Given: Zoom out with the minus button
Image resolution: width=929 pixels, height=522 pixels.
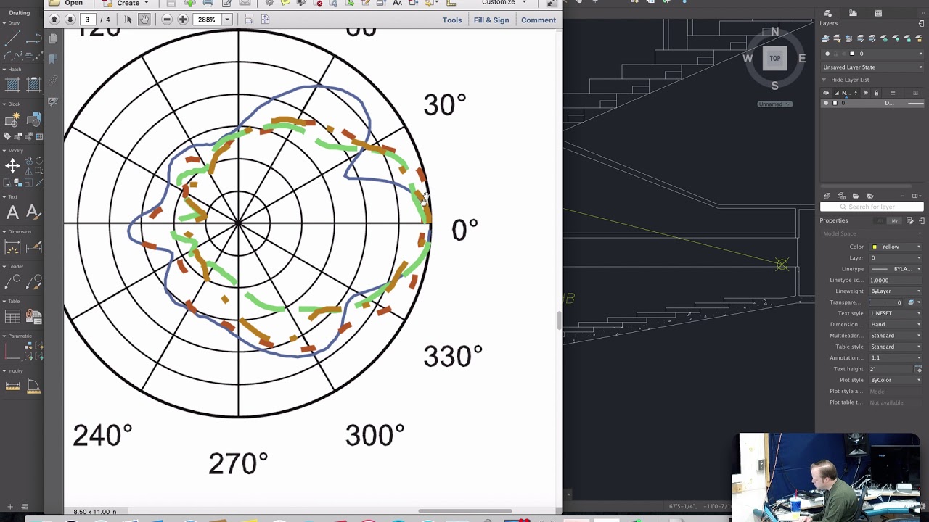Looking at the screenshot, I should point(167,20).
